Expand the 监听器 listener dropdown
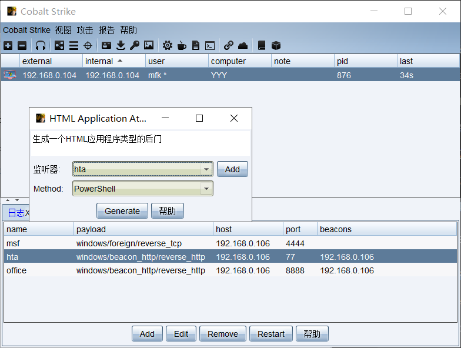 (x=206, y=169)
